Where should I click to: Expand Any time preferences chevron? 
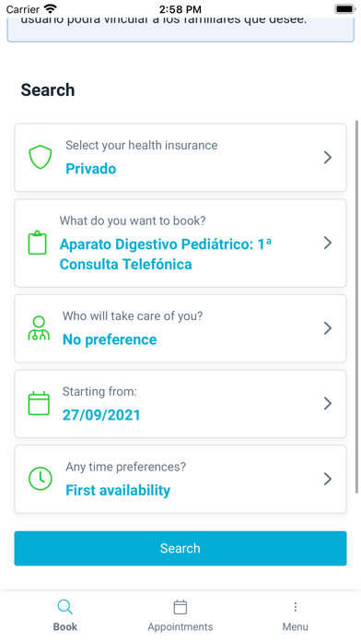(328, 479)
